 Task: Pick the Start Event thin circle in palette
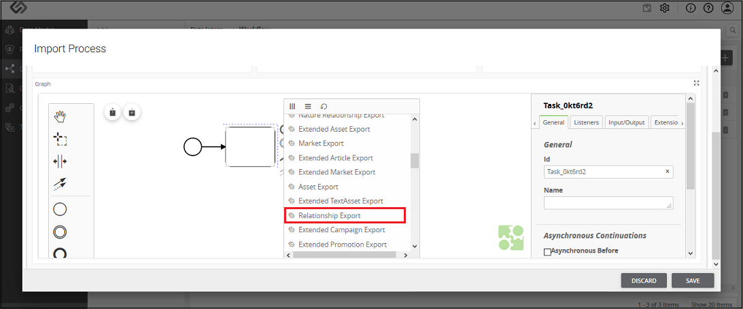pyautogui.click(x=60, y=209)
